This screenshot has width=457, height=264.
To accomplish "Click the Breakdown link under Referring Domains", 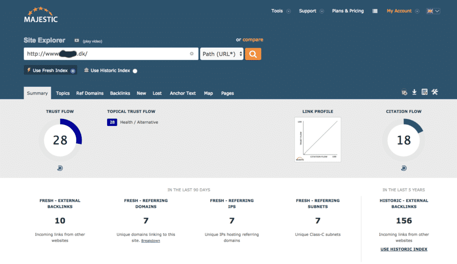I will [150, 241].
